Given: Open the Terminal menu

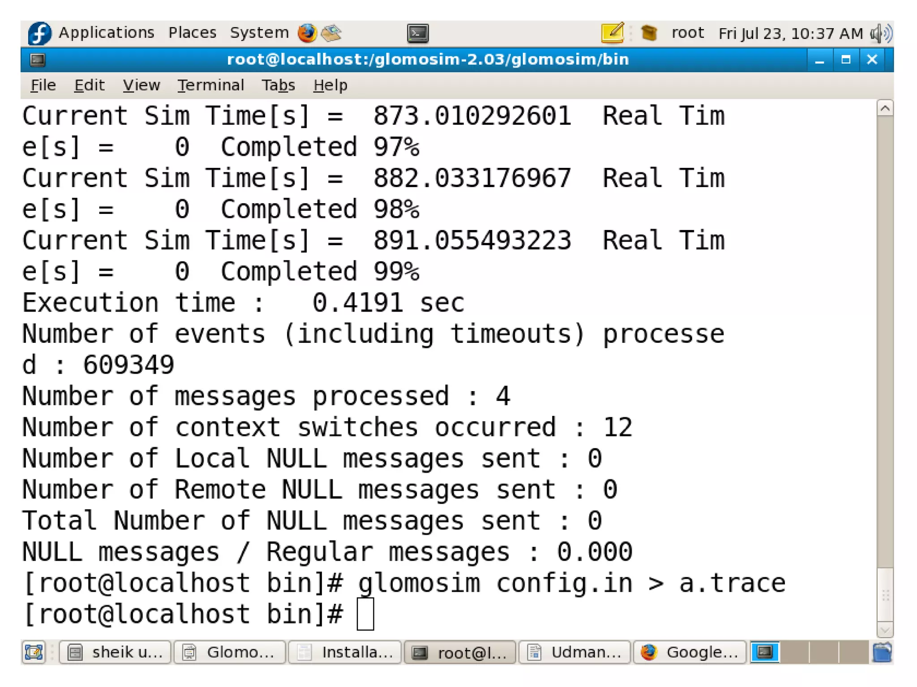Looking at the screenshot, I should click(210, 85).
